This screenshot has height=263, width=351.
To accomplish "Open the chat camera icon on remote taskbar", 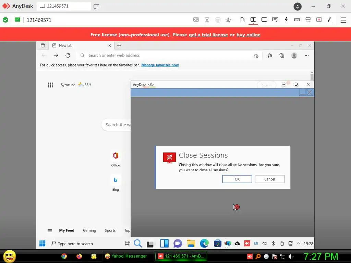I will click(x=178, y=243).
